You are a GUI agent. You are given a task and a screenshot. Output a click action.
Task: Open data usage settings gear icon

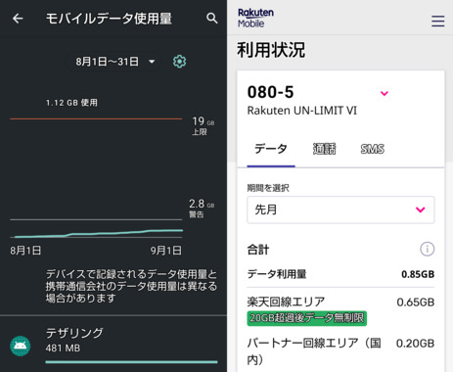pyautogui.click(x=179, y=62)
